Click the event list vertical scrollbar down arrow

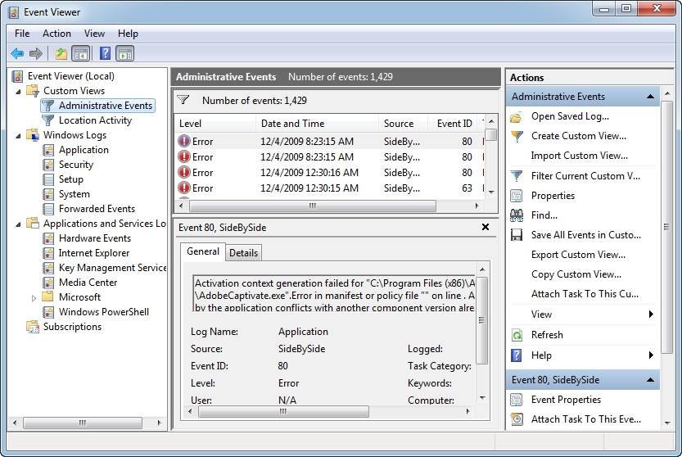490,191
